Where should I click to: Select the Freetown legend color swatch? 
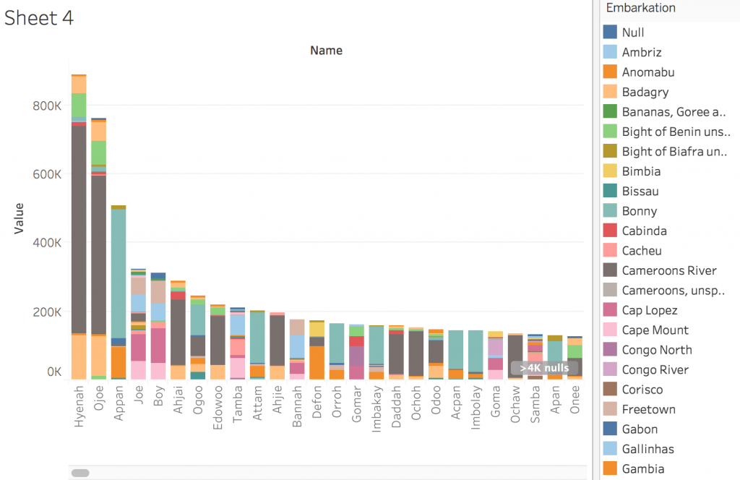tap(610, 409)
